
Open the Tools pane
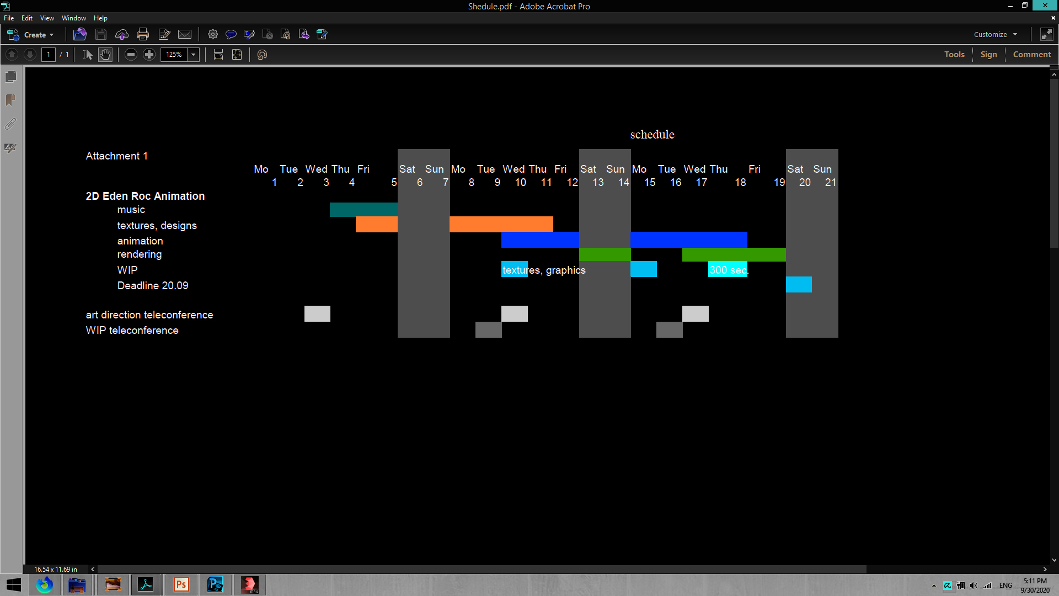coord(954,55)
